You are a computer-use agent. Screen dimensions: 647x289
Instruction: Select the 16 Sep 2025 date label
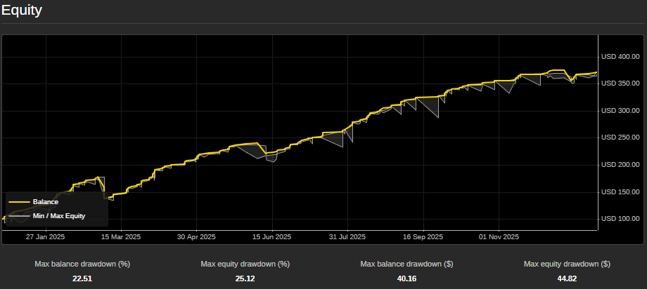pos(423,237)
